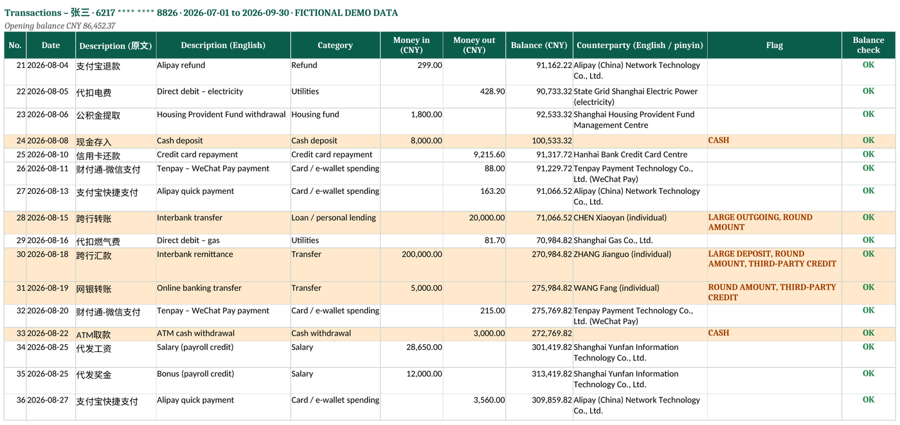This screenshot has width=900, height=425.
Task: Select the '支付宝退款' description cell
Action: pyautogui.click(x=116, y=72)
